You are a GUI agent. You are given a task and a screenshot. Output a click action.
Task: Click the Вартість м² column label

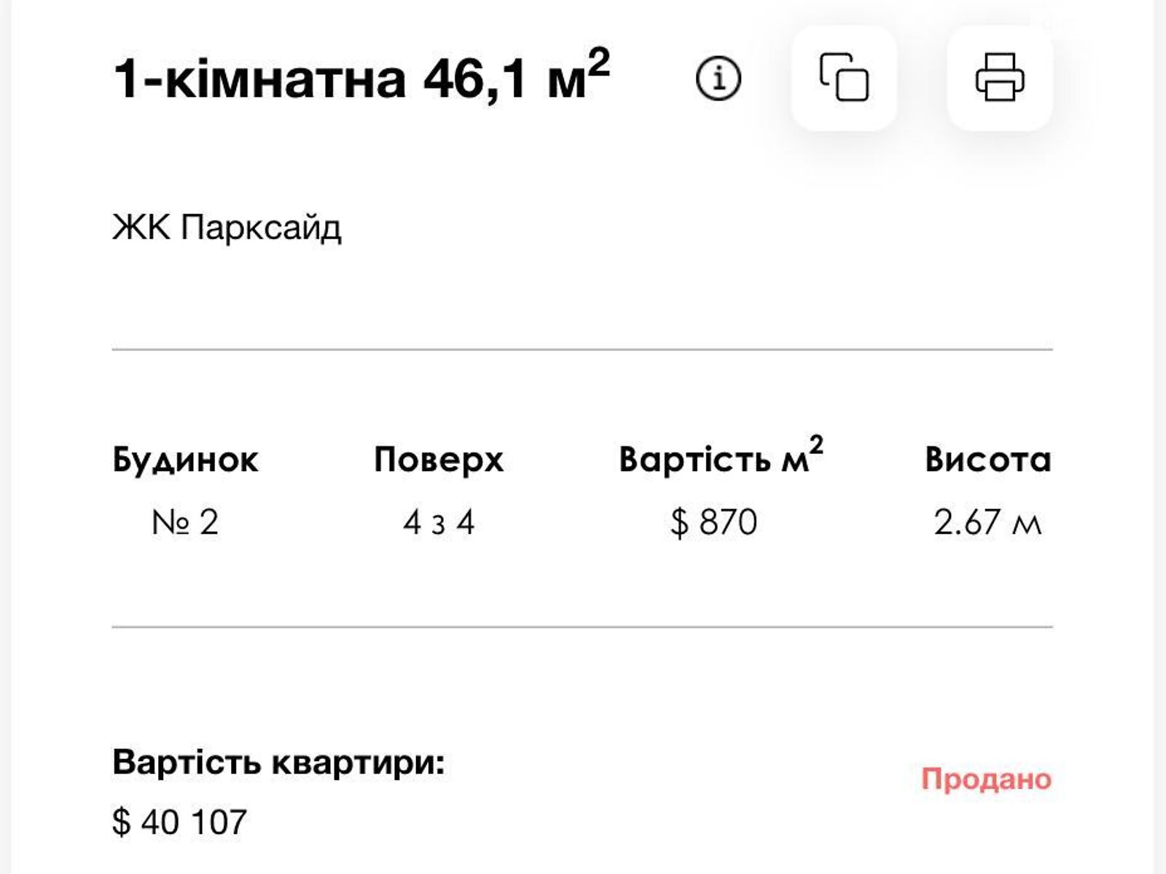[720, 458]
